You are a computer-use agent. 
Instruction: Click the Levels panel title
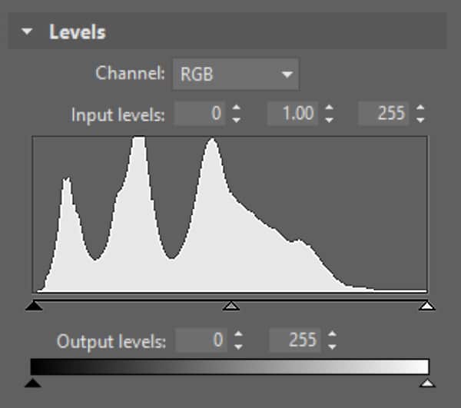click(78, 32)
